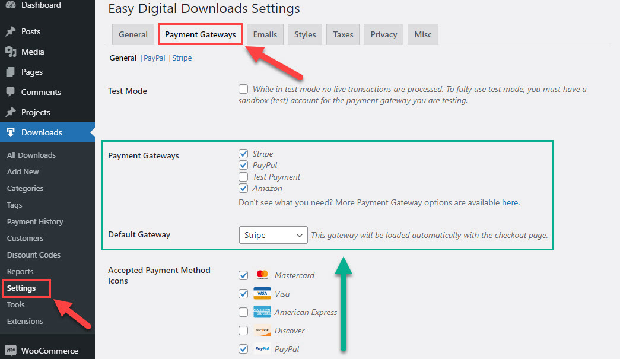Open the Default Gateway dropdown
The height and width of the screenshot is (359, 620).
[x=274, y=235]
